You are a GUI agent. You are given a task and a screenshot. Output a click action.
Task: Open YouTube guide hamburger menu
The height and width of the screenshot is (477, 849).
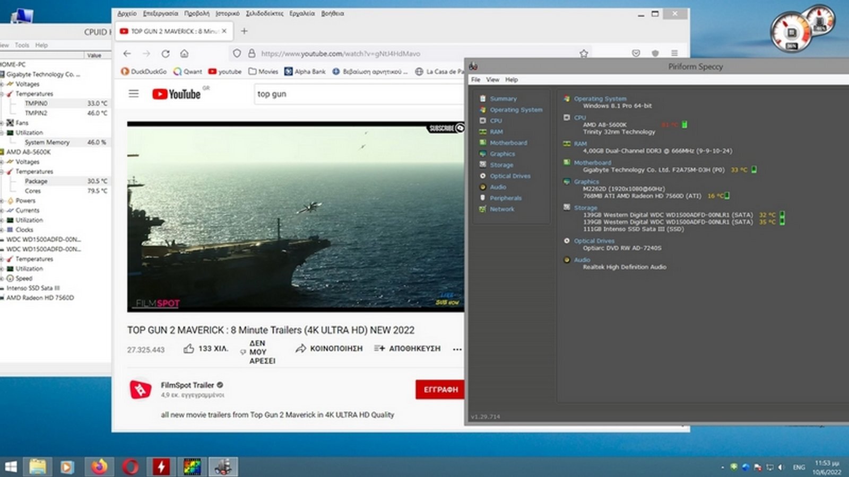pyautogui.click(x=134, y=94)
